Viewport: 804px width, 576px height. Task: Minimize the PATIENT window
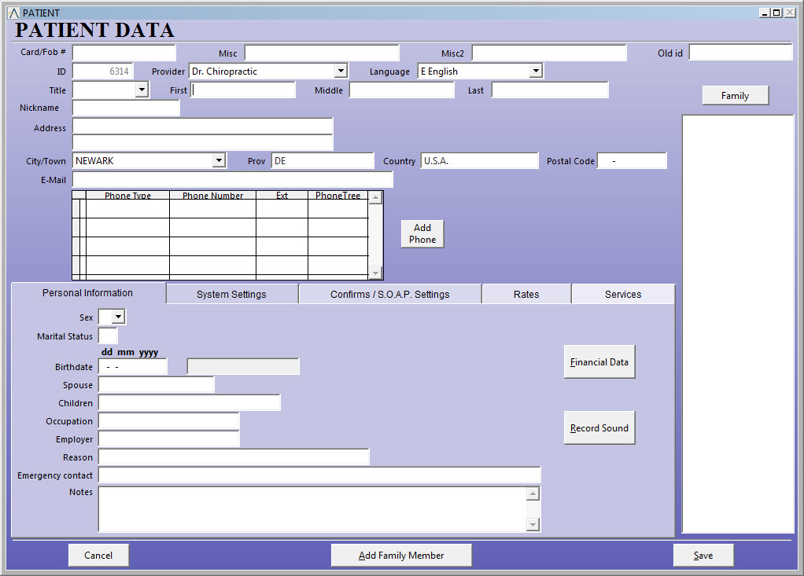(x=765, y=13)
